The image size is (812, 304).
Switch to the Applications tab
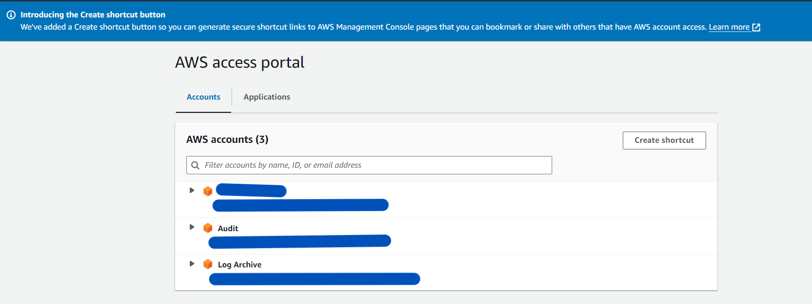tap(267, 97)
